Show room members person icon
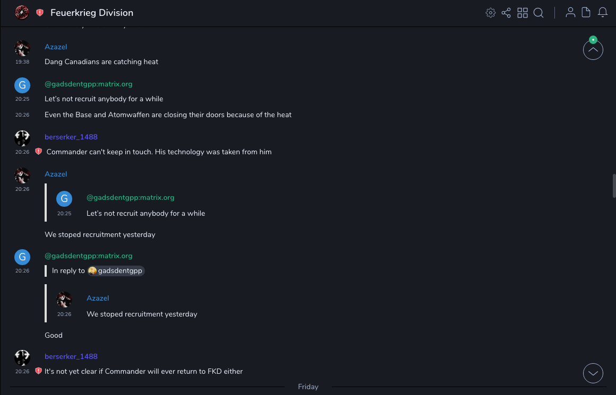Screen dimensions: 616x395 (570, 13)
